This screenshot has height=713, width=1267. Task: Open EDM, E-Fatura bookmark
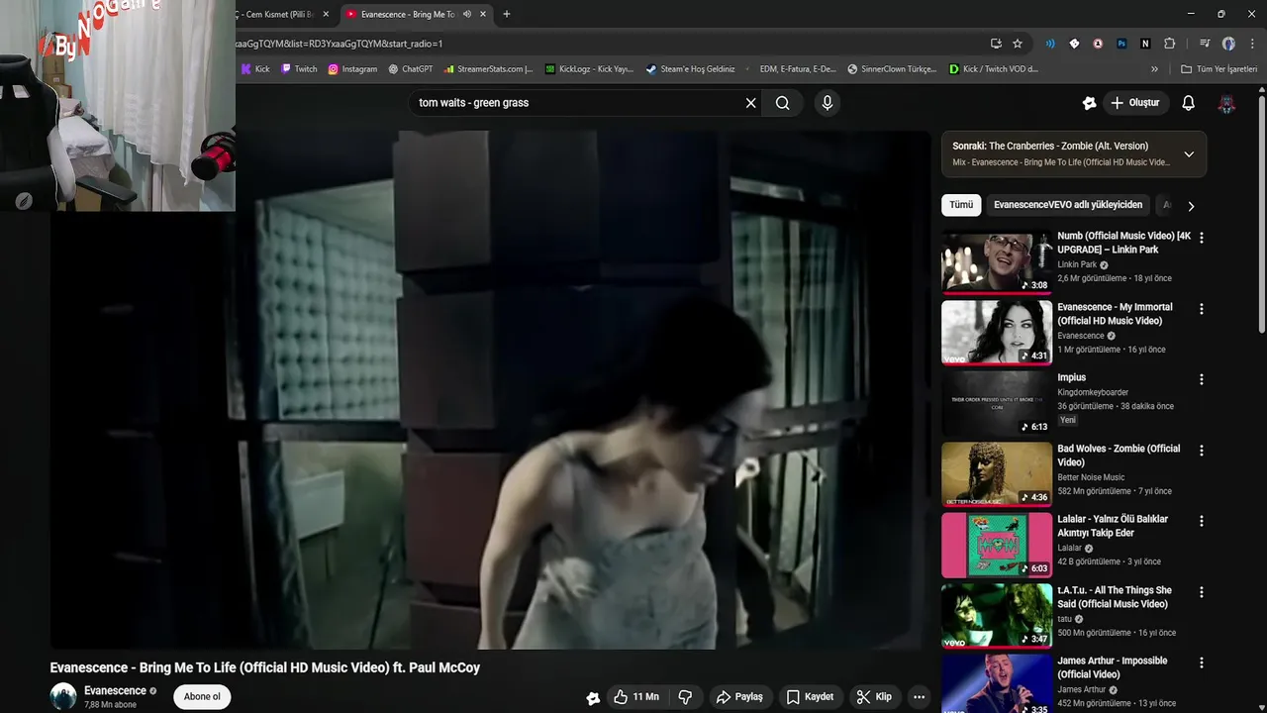point(791,69)
